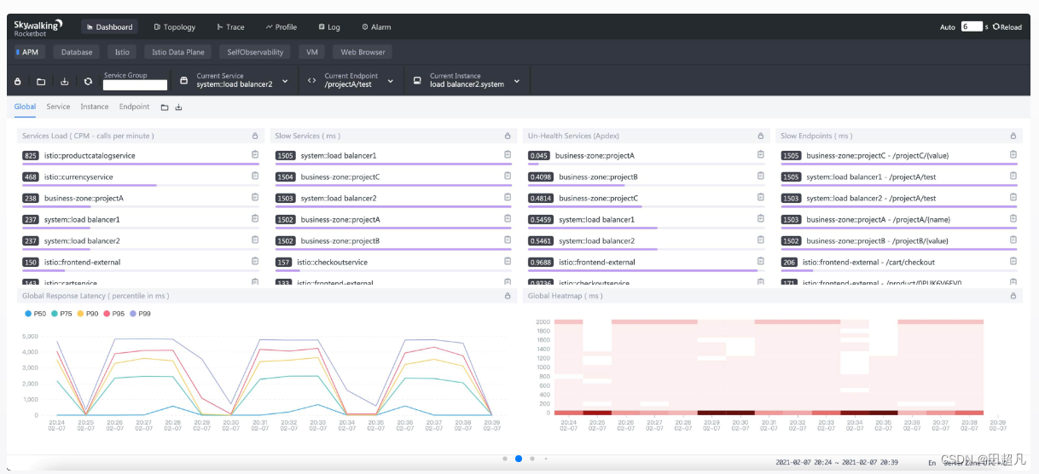1039x474 pixels.
Task: Click system::load balancer2 in Slow Services list
Action: (x=338, y=198)
